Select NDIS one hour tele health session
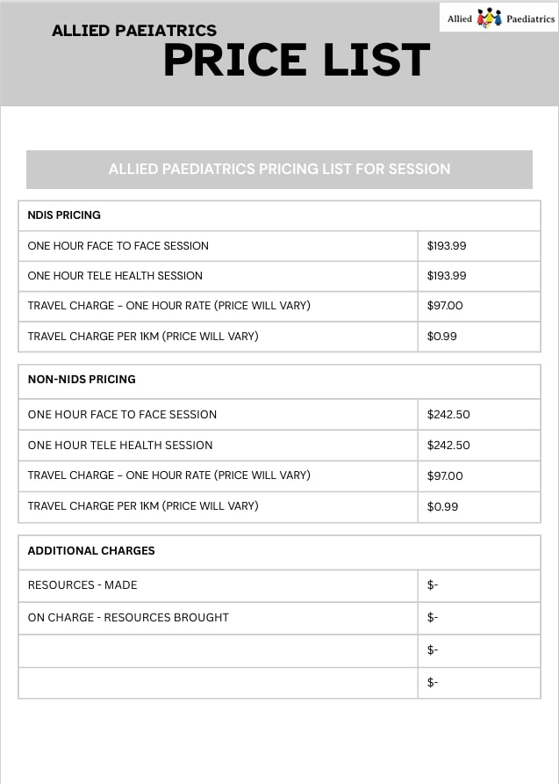Image resolution: width=559 pixels, height=784 pixels. [115, 276]
